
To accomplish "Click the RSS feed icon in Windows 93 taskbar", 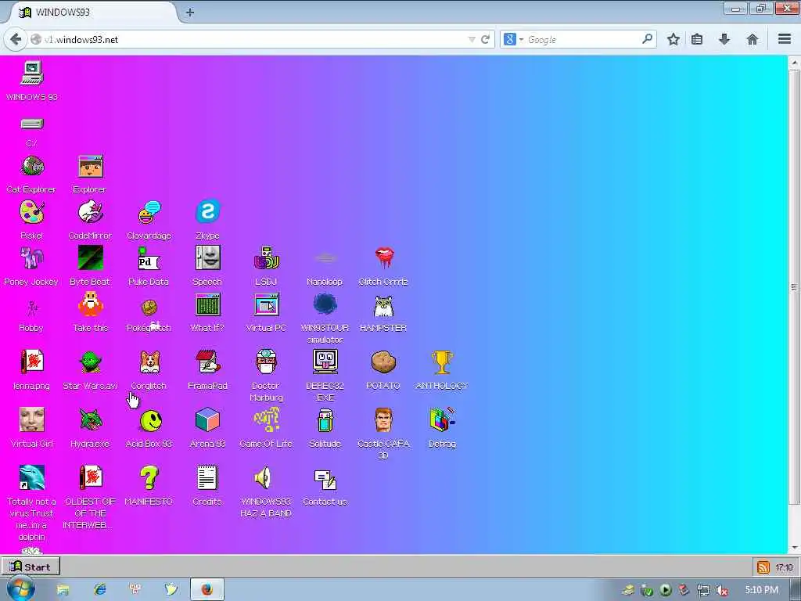I will coord(763,567).
